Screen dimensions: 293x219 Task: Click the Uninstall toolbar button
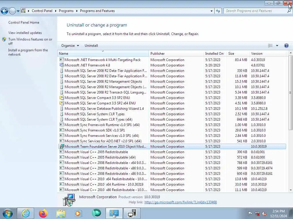91,46
